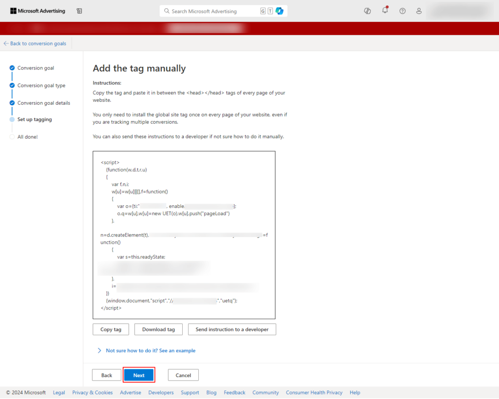Open Privacy & Cookies in footer
Image resolution: width=499 pixels, height=399 pixels.
click(92, 392)
